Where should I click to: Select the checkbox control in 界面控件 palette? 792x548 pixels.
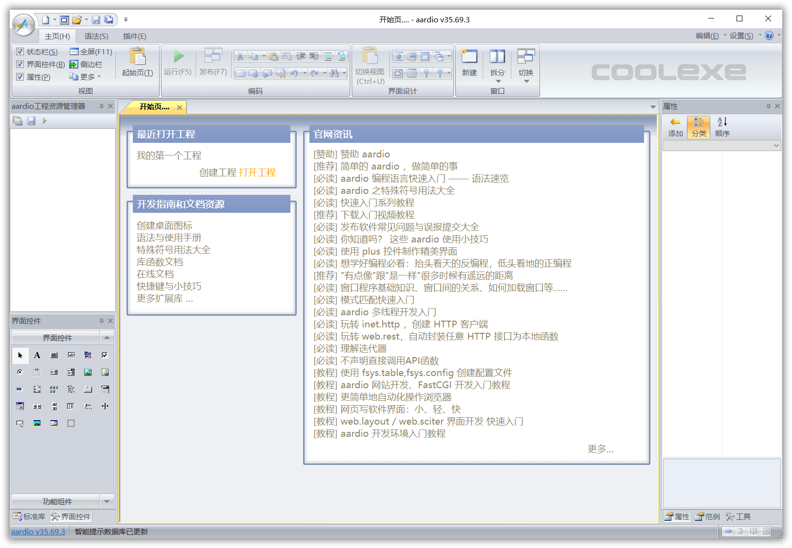[105, 355]
